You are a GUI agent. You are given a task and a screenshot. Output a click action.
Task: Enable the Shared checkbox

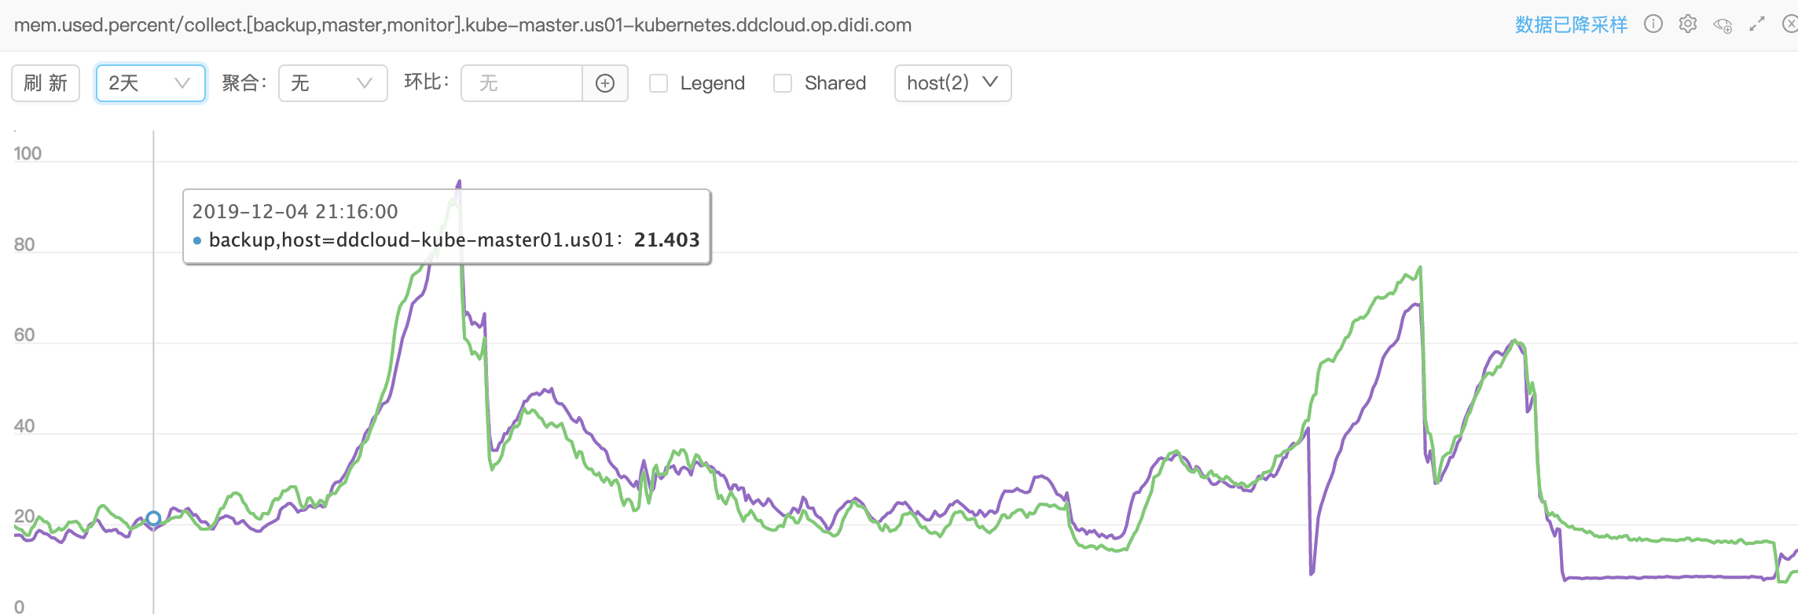pyautogui.click(x=782, y=82)
